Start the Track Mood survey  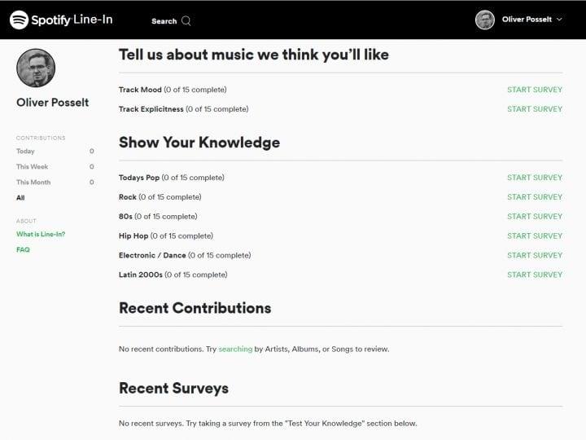click(534, 90)
